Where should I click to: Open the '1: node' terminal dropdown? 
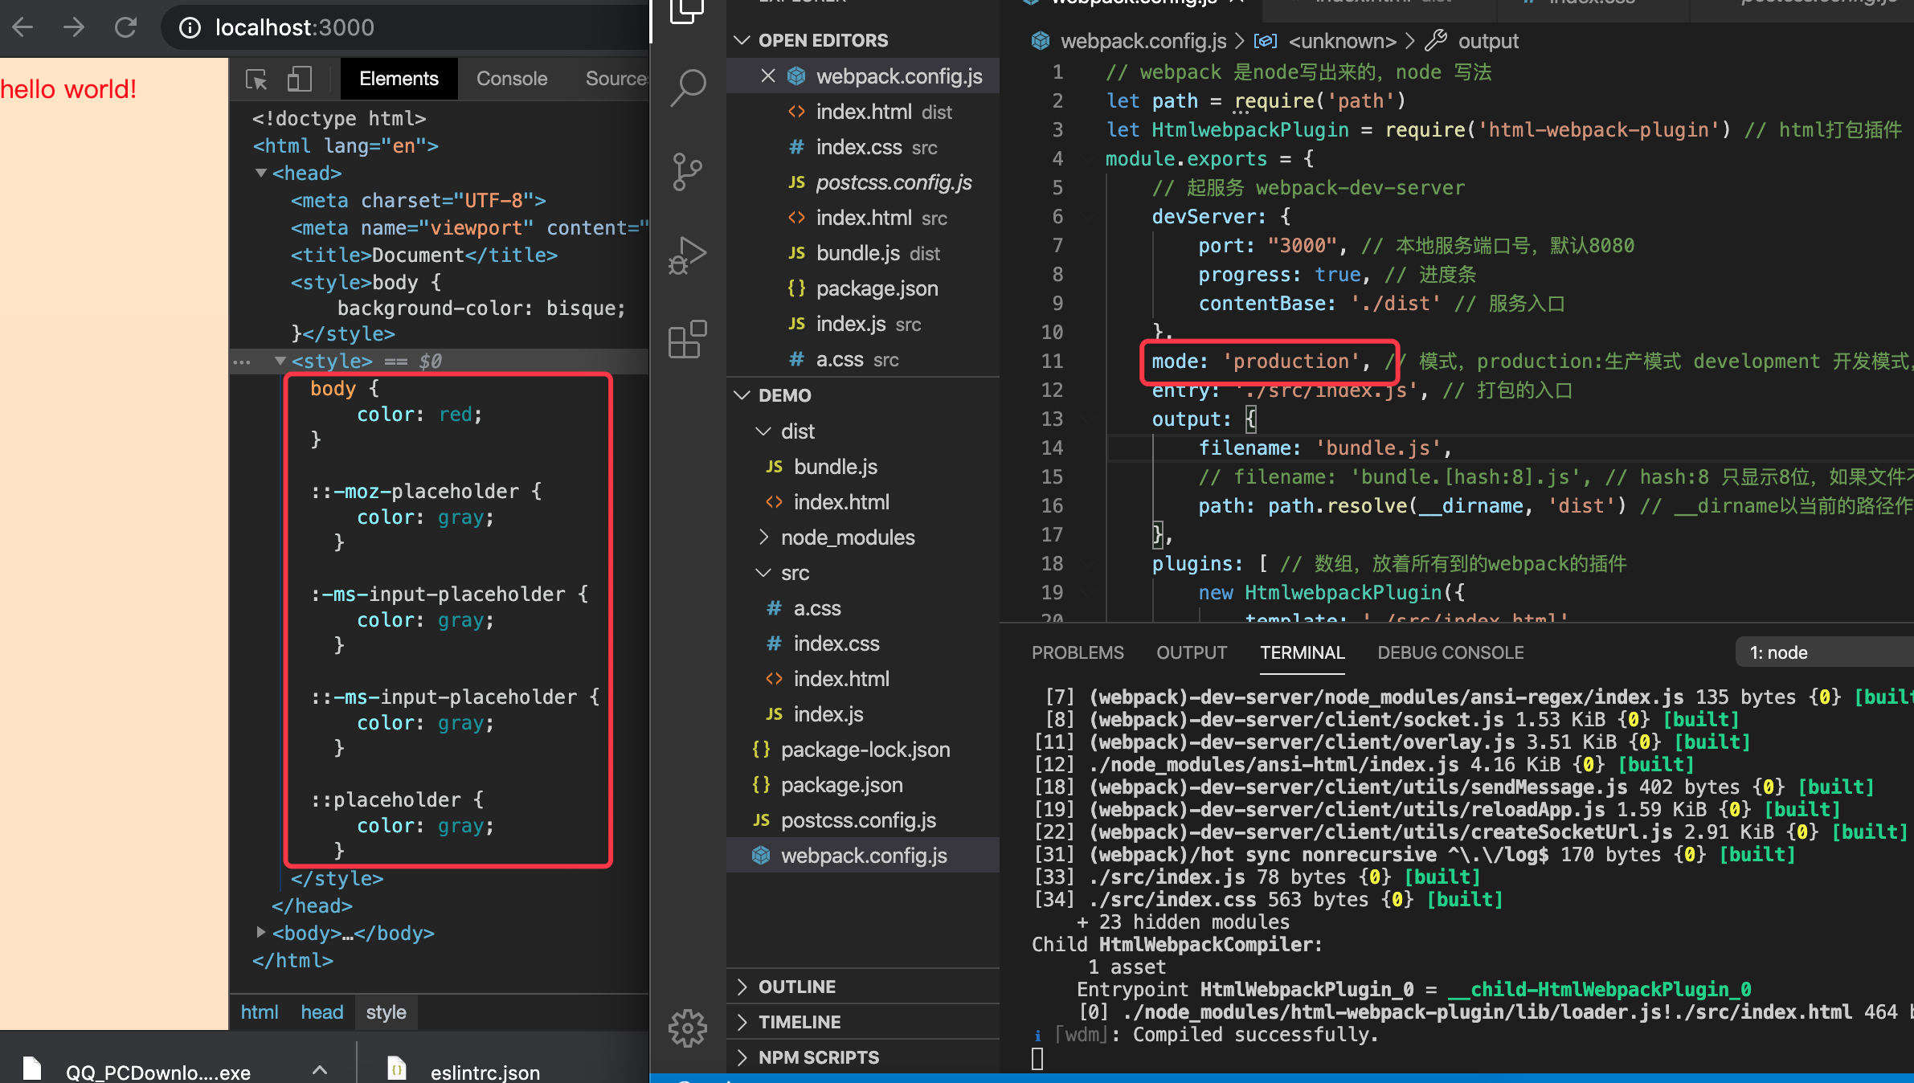tap(1825, 652)
